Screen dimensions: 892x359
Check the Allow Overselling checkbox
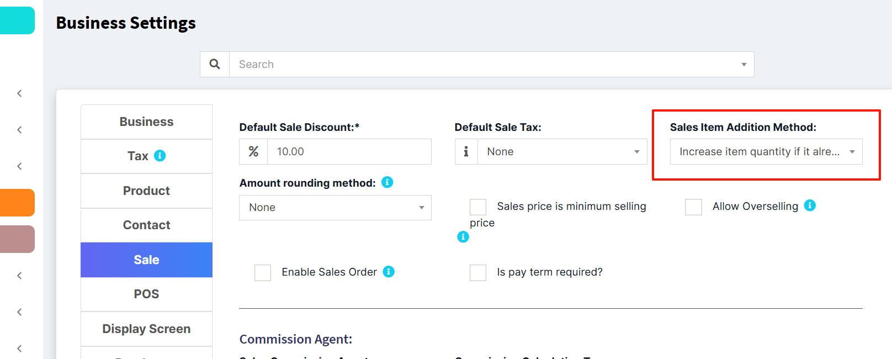693,207
